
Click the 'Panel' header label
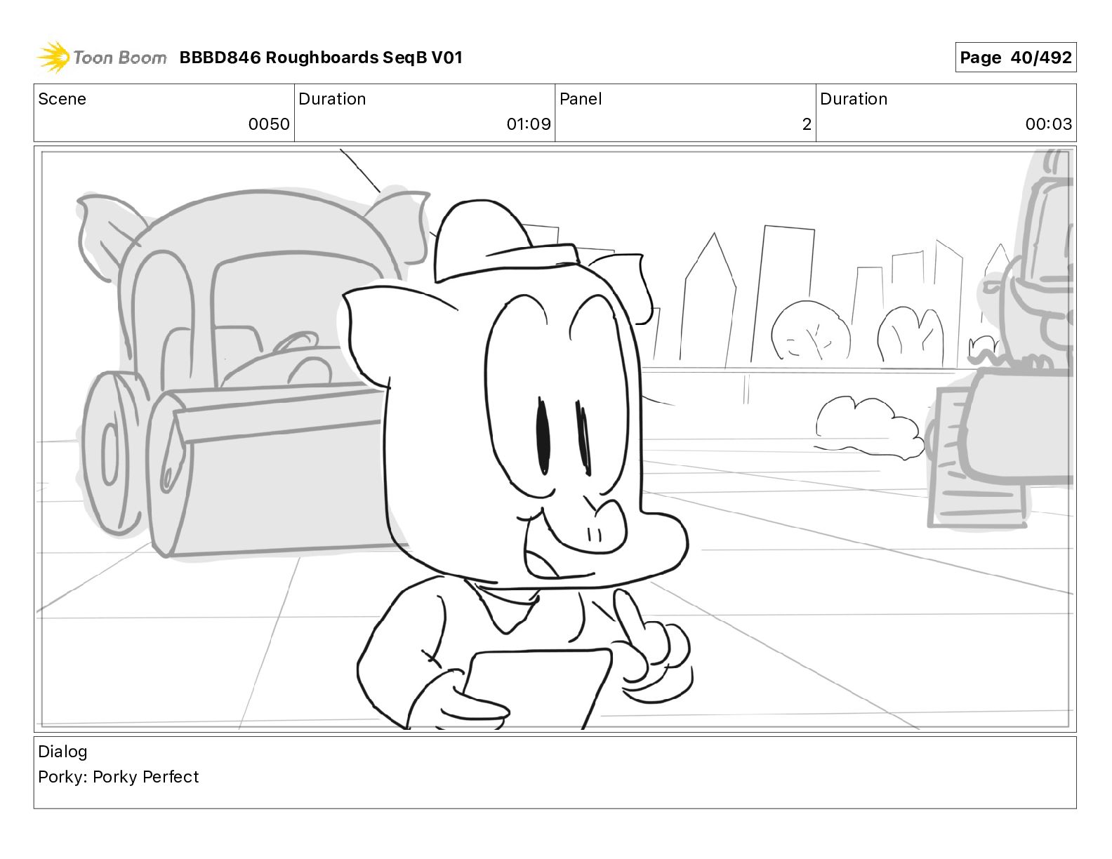pos(581,99)
